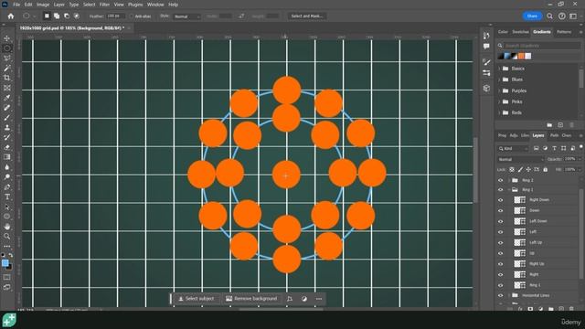Select the Eyedropper tool
The width and height of the screenshot is (585, 329).
coord(7,98)
